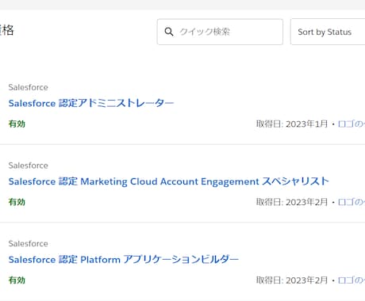Open Marketing Cloud Account Engagement スペシャリスト link

pos(168,181)
